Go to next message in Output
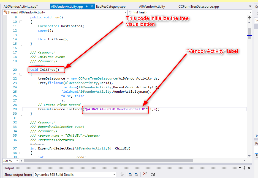This screenshot has width=258, height=178. [x=137, y=174]
